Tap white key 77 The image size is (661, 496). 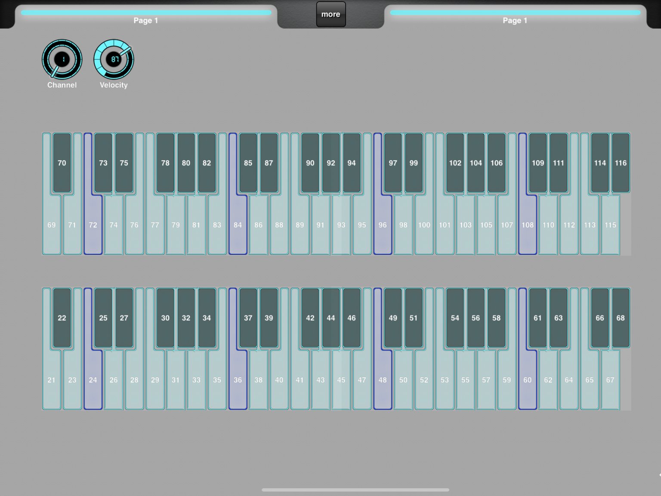(155, 225)
